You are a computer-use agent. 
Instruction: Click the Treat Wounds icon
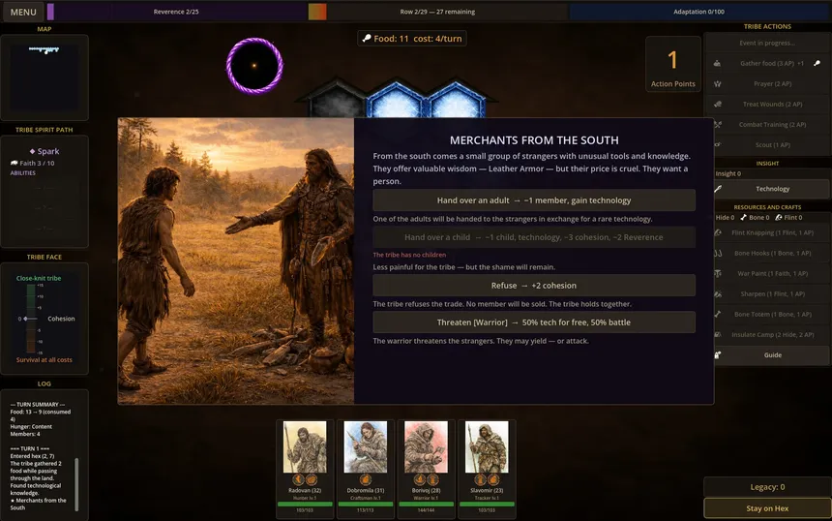click(717, 104)
